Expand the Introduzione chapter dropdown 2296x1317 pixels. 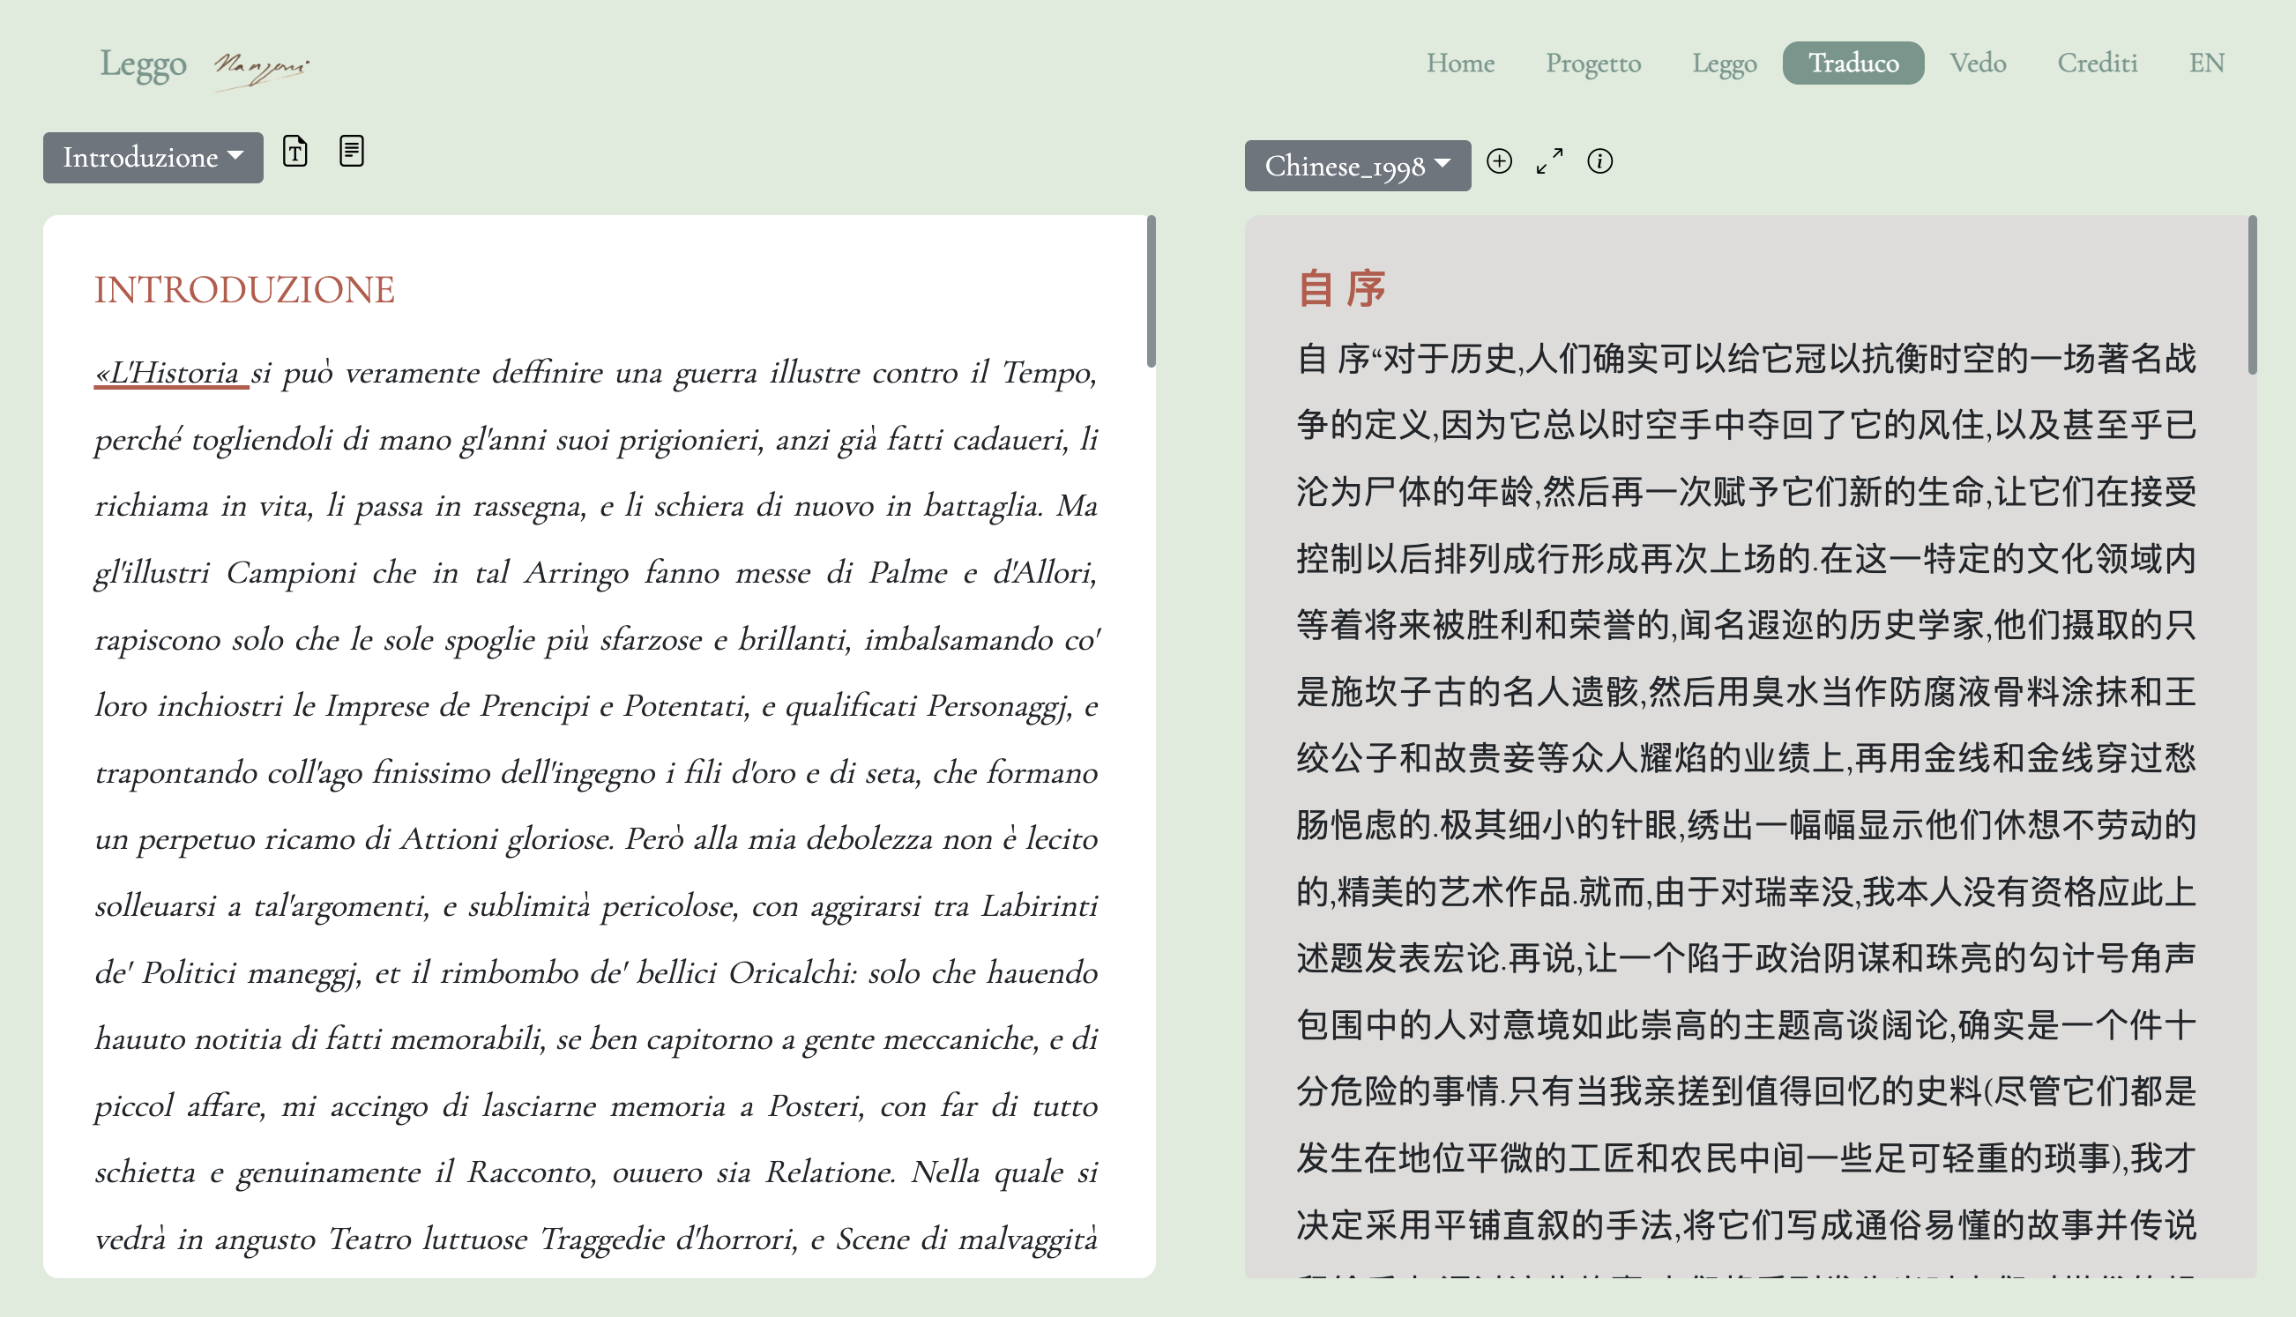coord(153,158)
